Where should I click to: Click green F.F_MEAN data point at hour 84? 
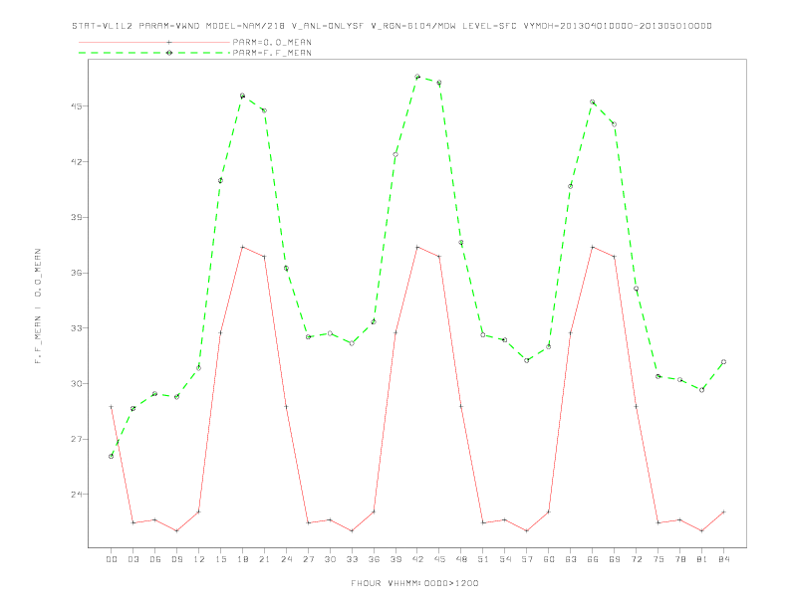click(x=723, y=362)
